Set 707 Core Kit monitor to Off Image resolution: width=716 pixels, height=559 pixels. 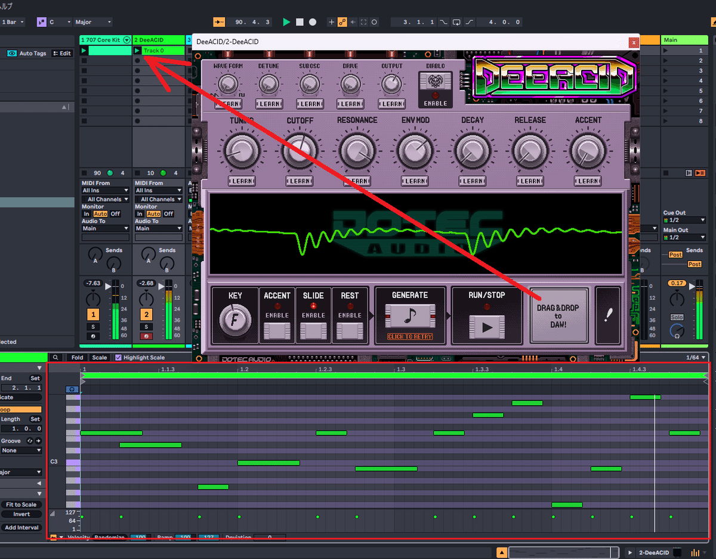(115, 214)
